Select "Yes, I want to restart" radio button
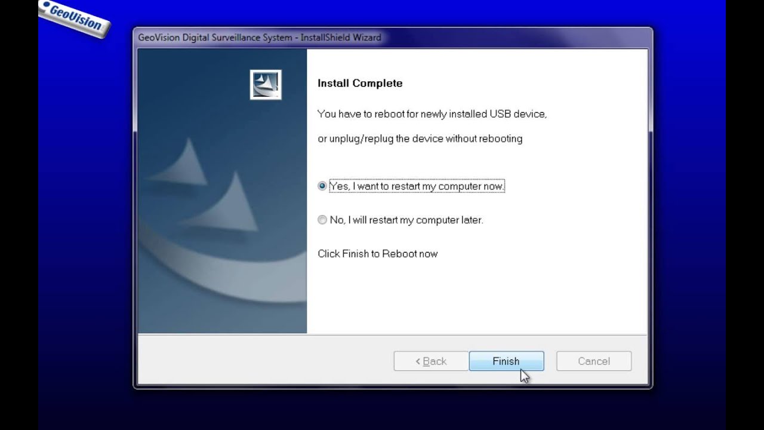 pos(322,186)
